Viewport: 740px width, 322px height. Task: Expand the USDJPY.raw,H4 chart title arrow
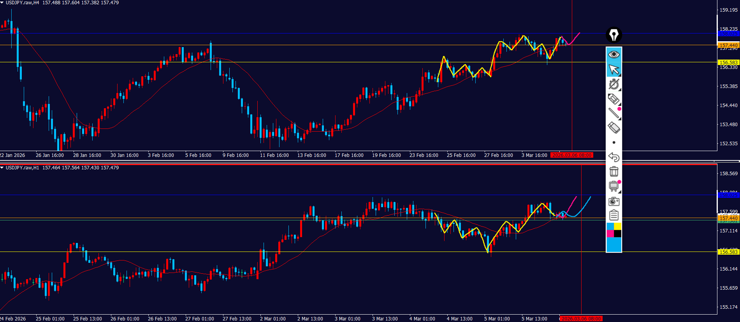click(2, 3)
